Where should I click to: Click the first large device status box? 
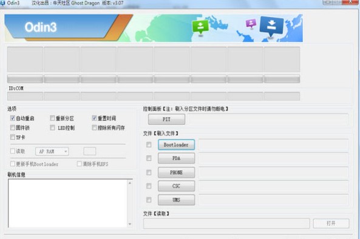click(25, 59)
